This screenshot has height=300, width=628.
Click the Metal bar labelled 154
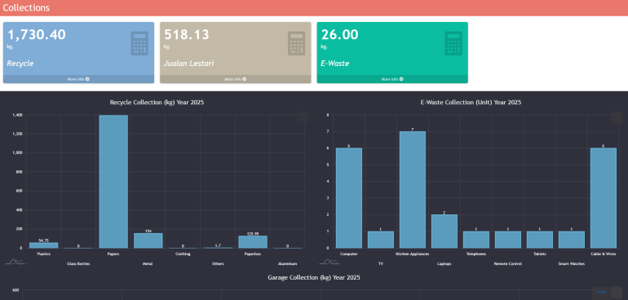148,240
